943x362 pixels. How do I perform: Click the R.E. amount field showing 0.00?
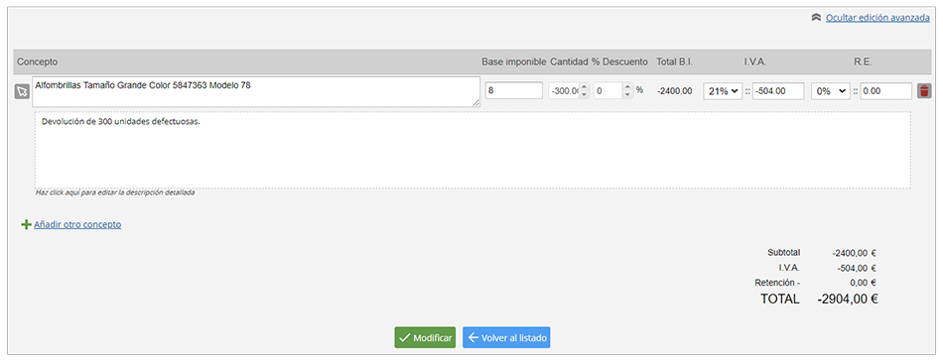[x=885, y=91]
